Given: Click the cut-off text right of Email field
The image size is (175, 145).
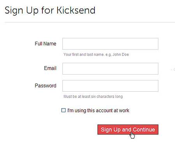Looking at the screenshot, I should tap(173, 70).
